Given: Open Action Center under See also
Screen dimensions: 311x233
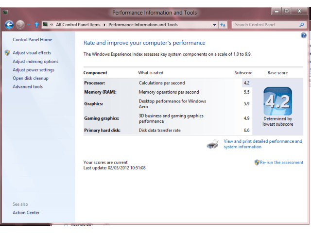Looking at the screenshot, I should click(26, 213).
